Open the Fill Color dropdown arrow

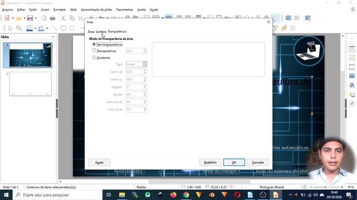[47, 28]
